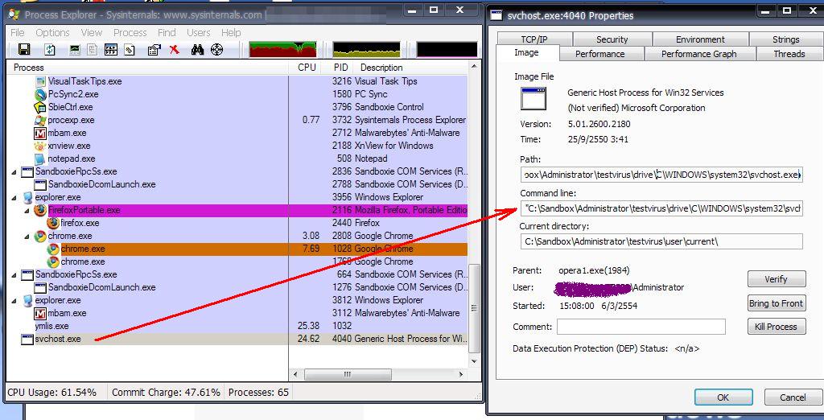Click the xnview.exe process icon
This screenshot has height=420, width=824.
[40, 146]
